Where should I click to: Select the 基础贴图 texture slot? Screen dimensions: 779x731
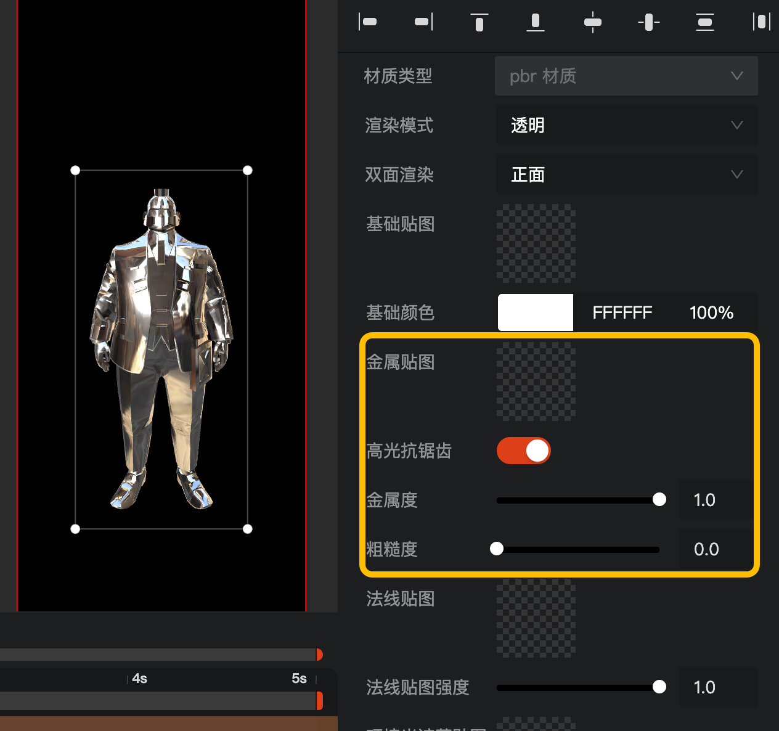536,243
